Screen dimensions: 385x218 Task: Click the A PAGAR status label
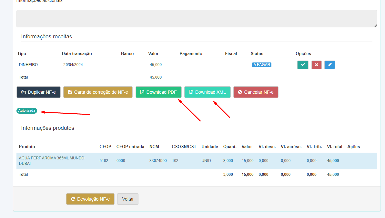[x=262, y=65]
